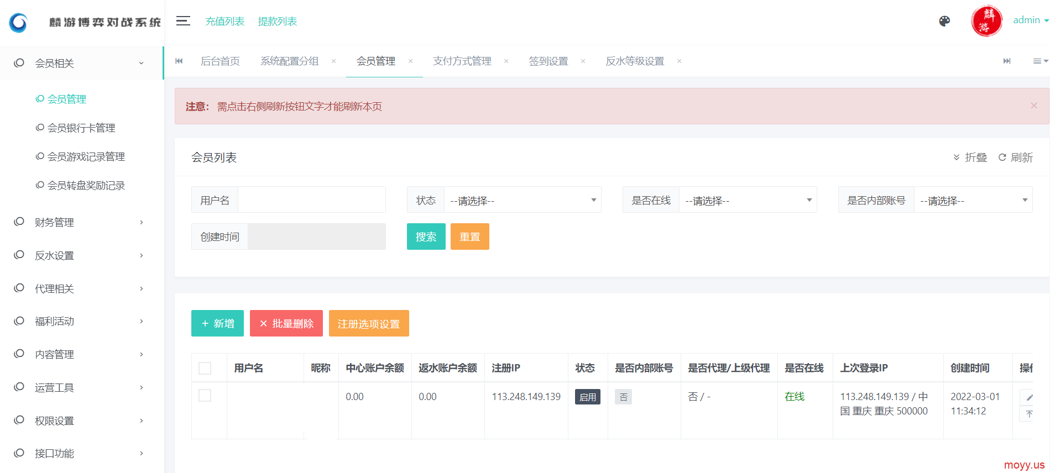Expand the 运营工具 sidebar menu

82,387
